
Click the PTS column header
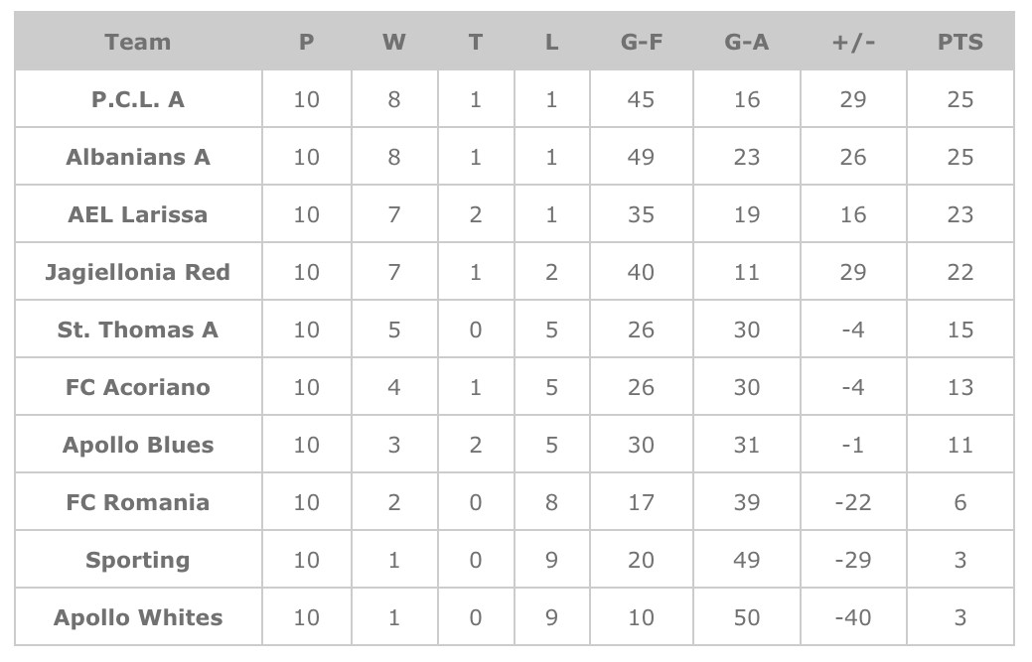[959, 42]
